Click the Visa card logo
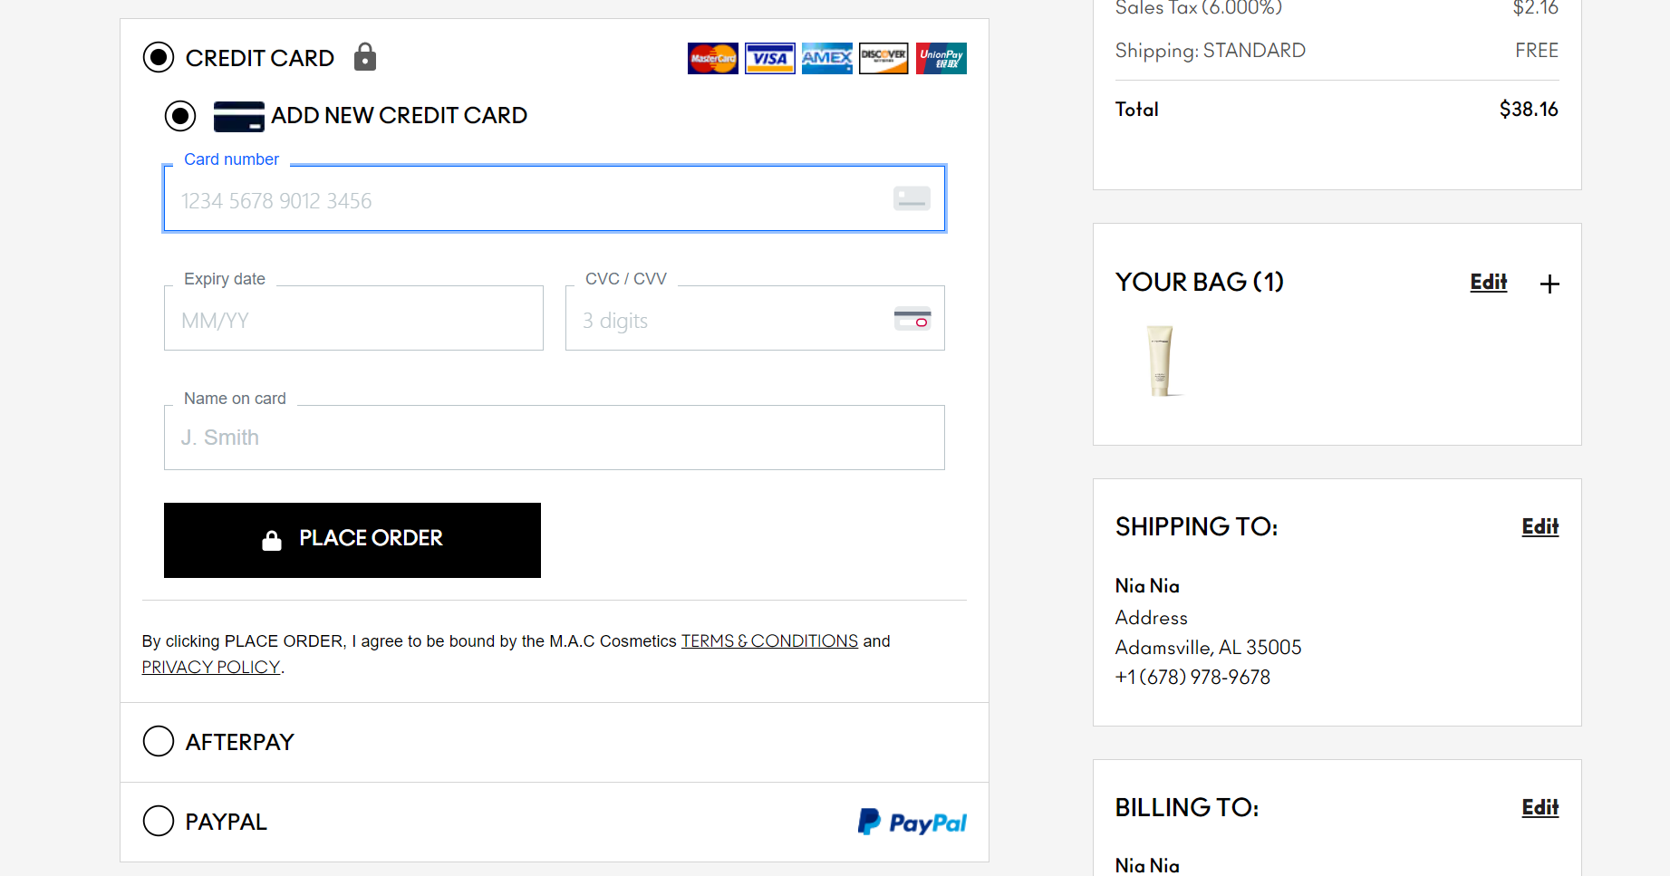Image resolution: width=1670 pixels, height=876 pixels. [x=769, y=58]
